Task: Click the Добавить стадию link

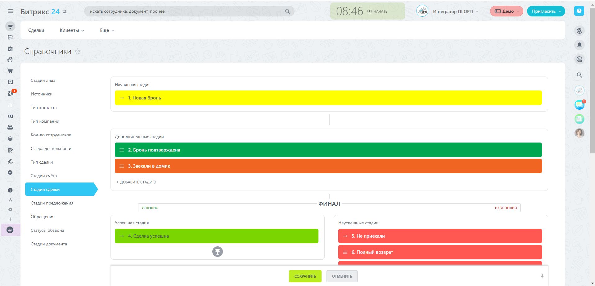Action: coord(136,182)
